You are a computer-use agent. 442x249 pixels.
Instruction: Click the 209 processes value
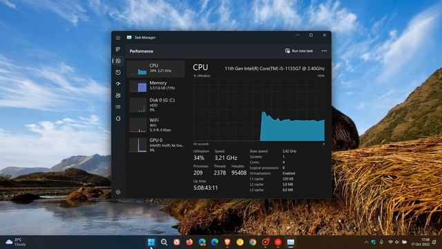click(x=198, y=173)
